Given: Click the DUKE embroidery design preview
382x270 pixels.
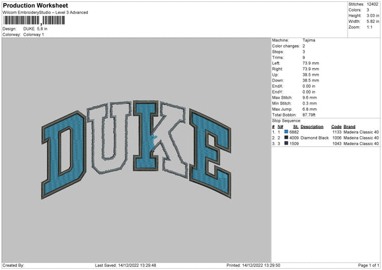Looking at the screenshot, I should click(136, 150).
